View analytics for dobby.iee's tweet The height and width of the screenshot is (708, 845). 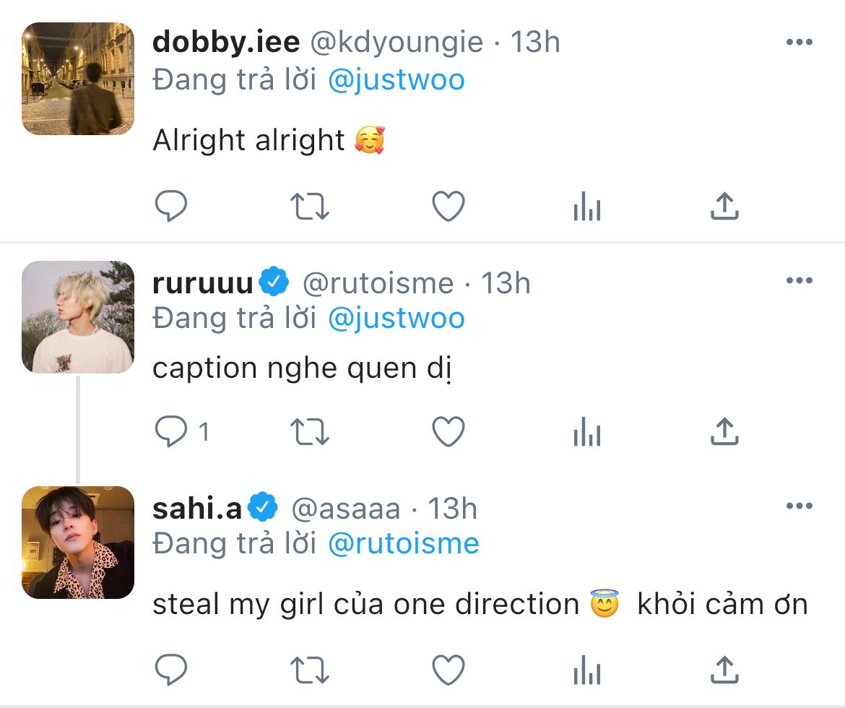pos(586,208)
